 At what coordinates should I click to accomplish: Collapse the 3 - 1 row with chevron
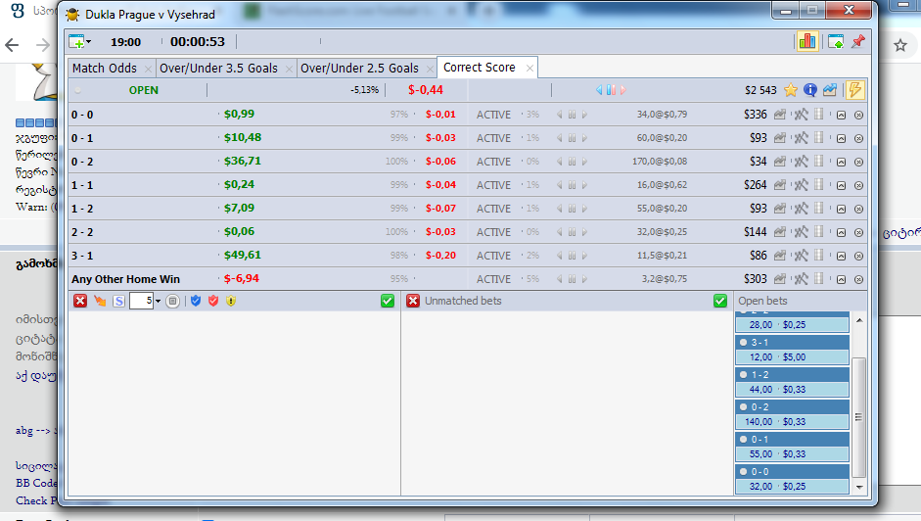point(841,257)
